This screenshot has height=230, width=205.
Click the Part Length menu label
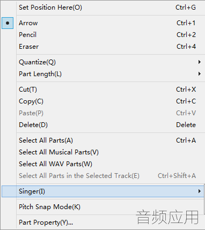pos(40,74)
